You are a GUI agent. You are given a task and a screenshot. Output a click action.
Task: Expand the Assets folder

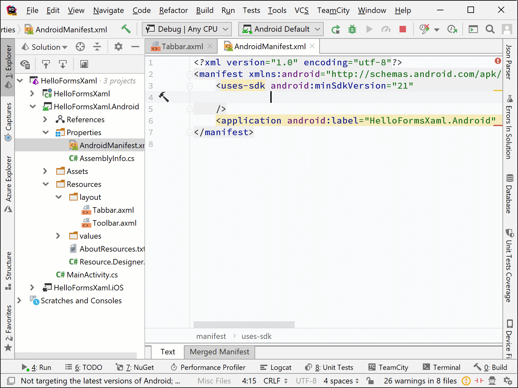click(x=45, y=171)
